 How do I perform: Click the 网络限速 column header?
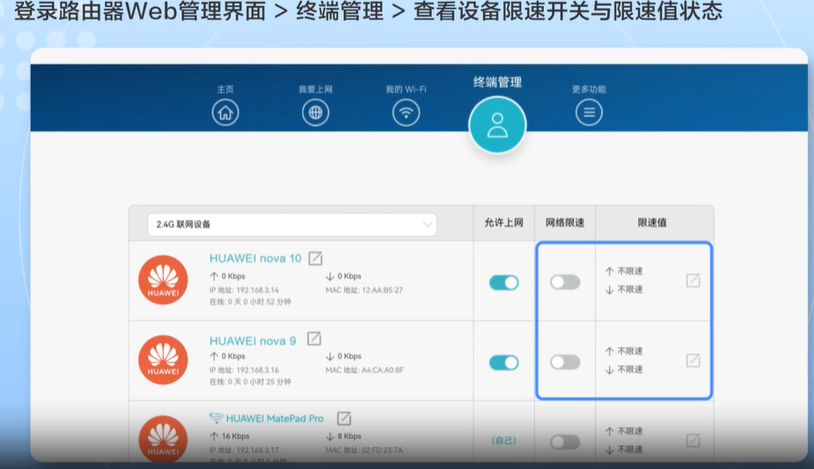click(565, 223)
